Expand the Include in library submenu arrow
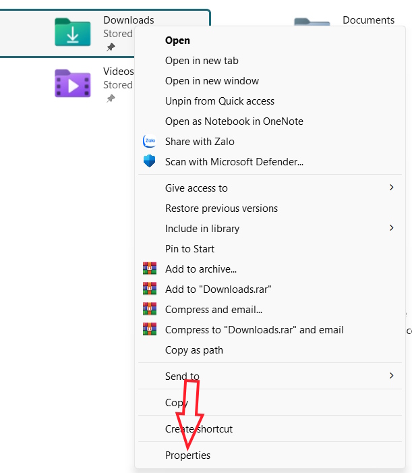Image resolution: width=412 pixels, height=473 pixels. [x=391, y=228]
